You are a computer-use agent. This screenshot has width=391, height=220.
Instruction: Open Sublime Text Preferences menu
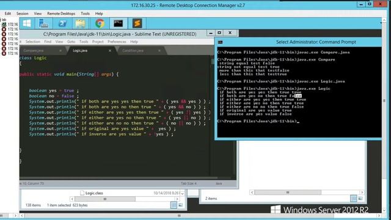pyautogui.click(x=117, y=42)
